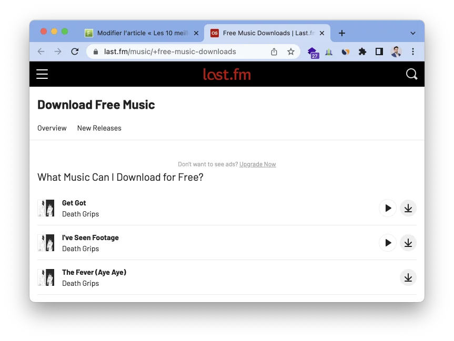
Task: Select the Free Music Downloads tab
Action: pyautogui.click(x=267, y=33)
